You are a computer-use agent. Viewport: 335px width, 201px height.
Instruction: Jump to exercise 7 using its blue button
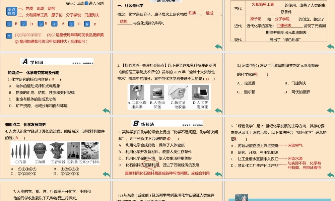9,36
